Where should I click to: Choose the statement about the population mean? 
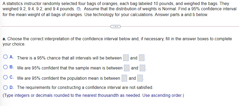69,78
